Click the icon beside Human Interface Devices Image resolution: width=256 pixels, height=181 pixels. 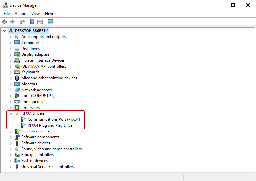click(17, 61)
